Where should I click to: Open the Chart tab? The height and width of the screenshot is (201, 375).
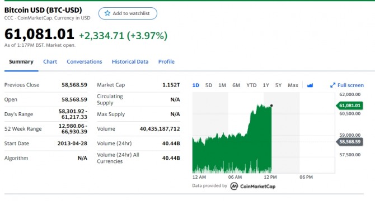50,61
